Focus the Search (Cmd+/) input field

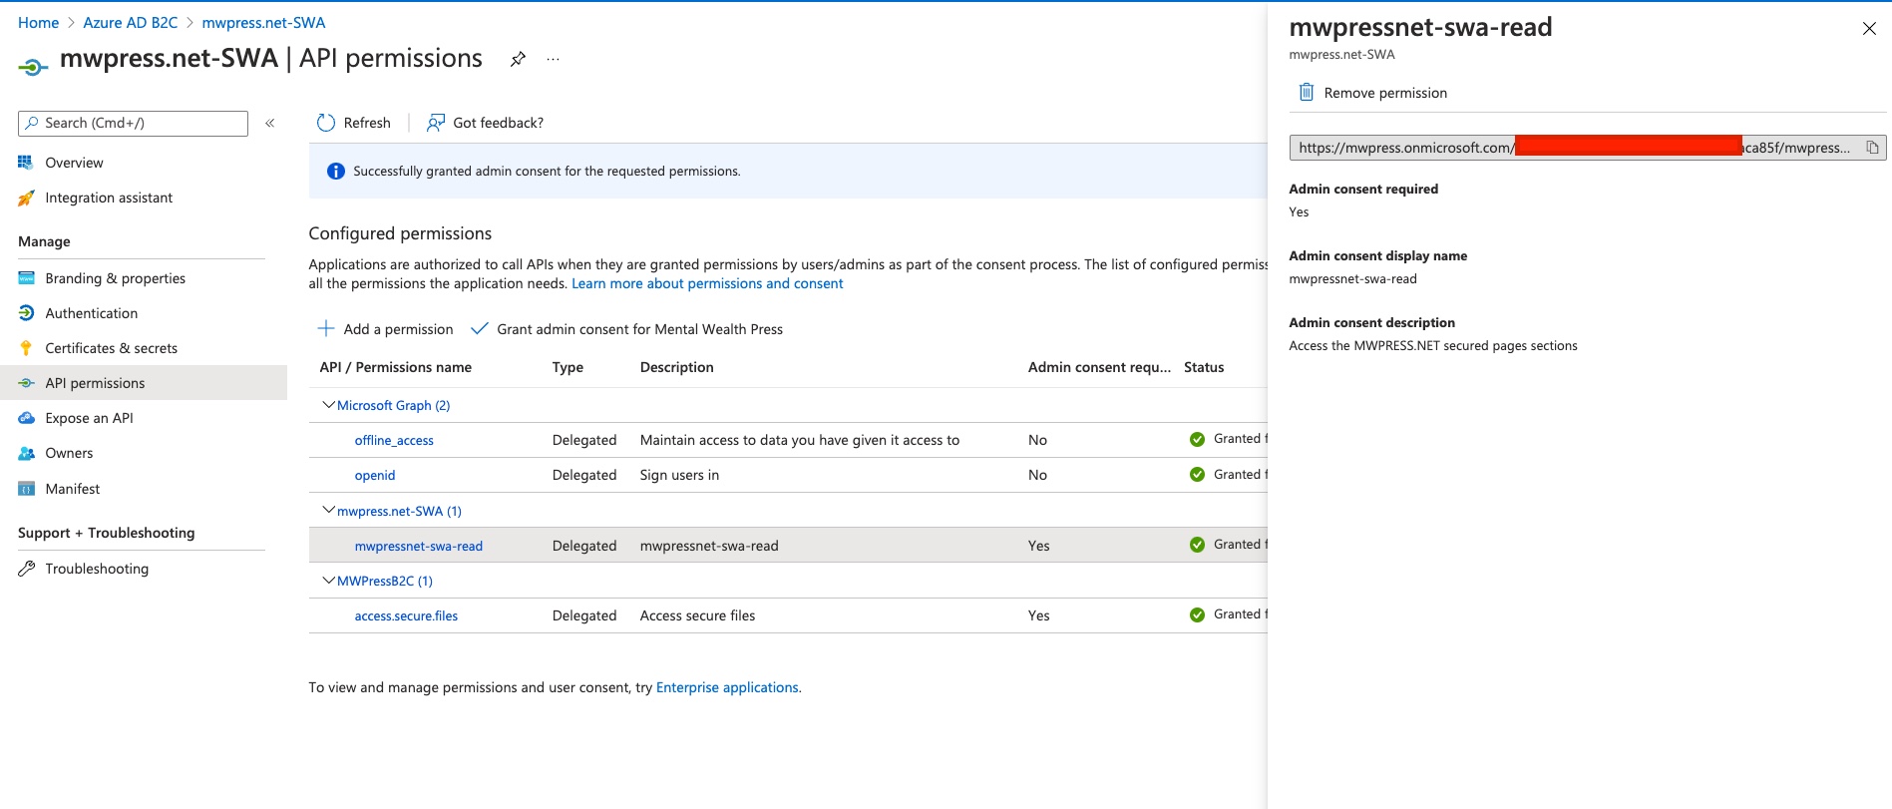click(133, 123)
